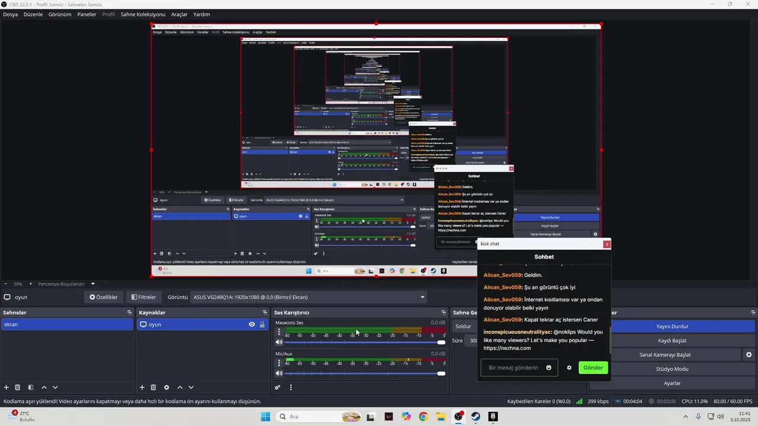Mute Masaüstü Ses speaker icon

[279, 343]
